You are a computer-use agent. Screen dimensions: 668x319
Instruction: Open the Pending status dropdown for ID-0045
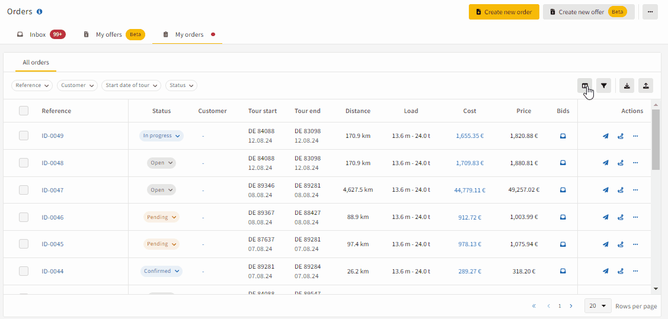[161, 244]
